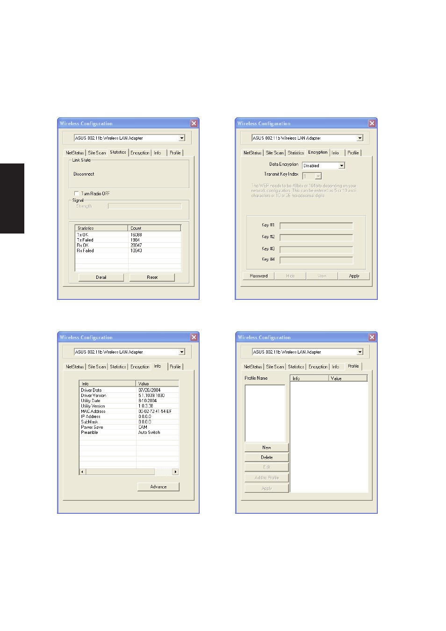Select the Tx OK row
The image size is (446, 631).
coord(128,235)
